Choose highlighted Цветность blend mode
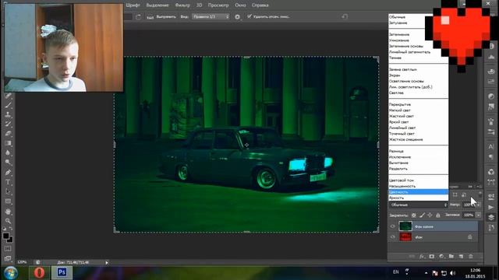Screen dimensions: 499x280 point(418,192)
